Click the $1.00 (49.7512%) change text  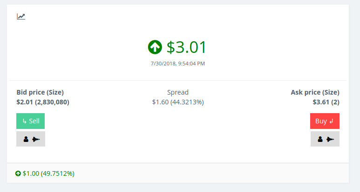[48, 173]
